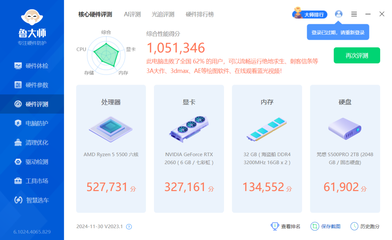The height and width of the screenshot is (240, 392).
Task: Open 工具市场 in the sidebar
Action: [x=32, y=181]
